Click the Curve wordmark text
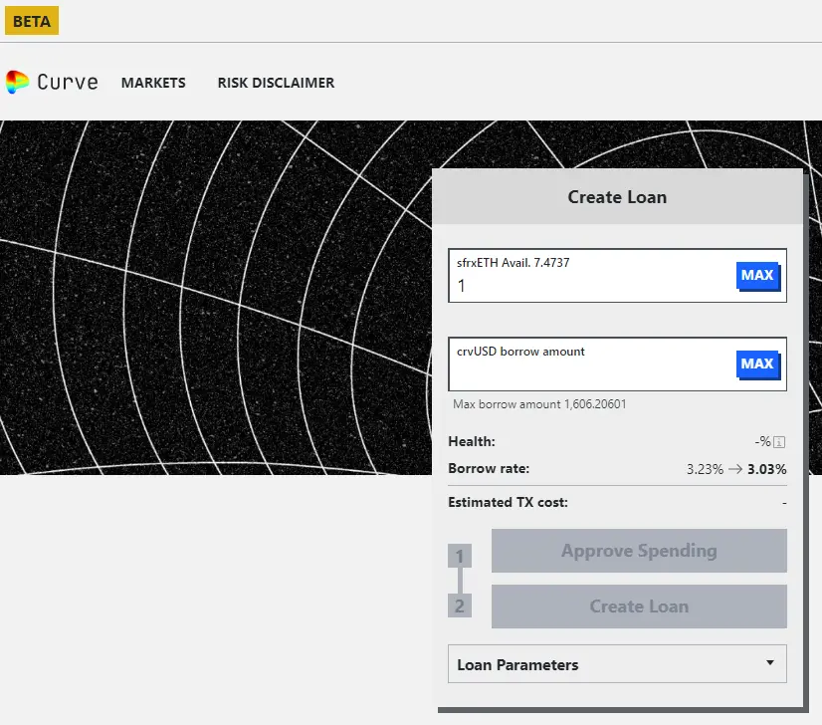The width and height of the screenshot is (822, 725). [68, 83]
